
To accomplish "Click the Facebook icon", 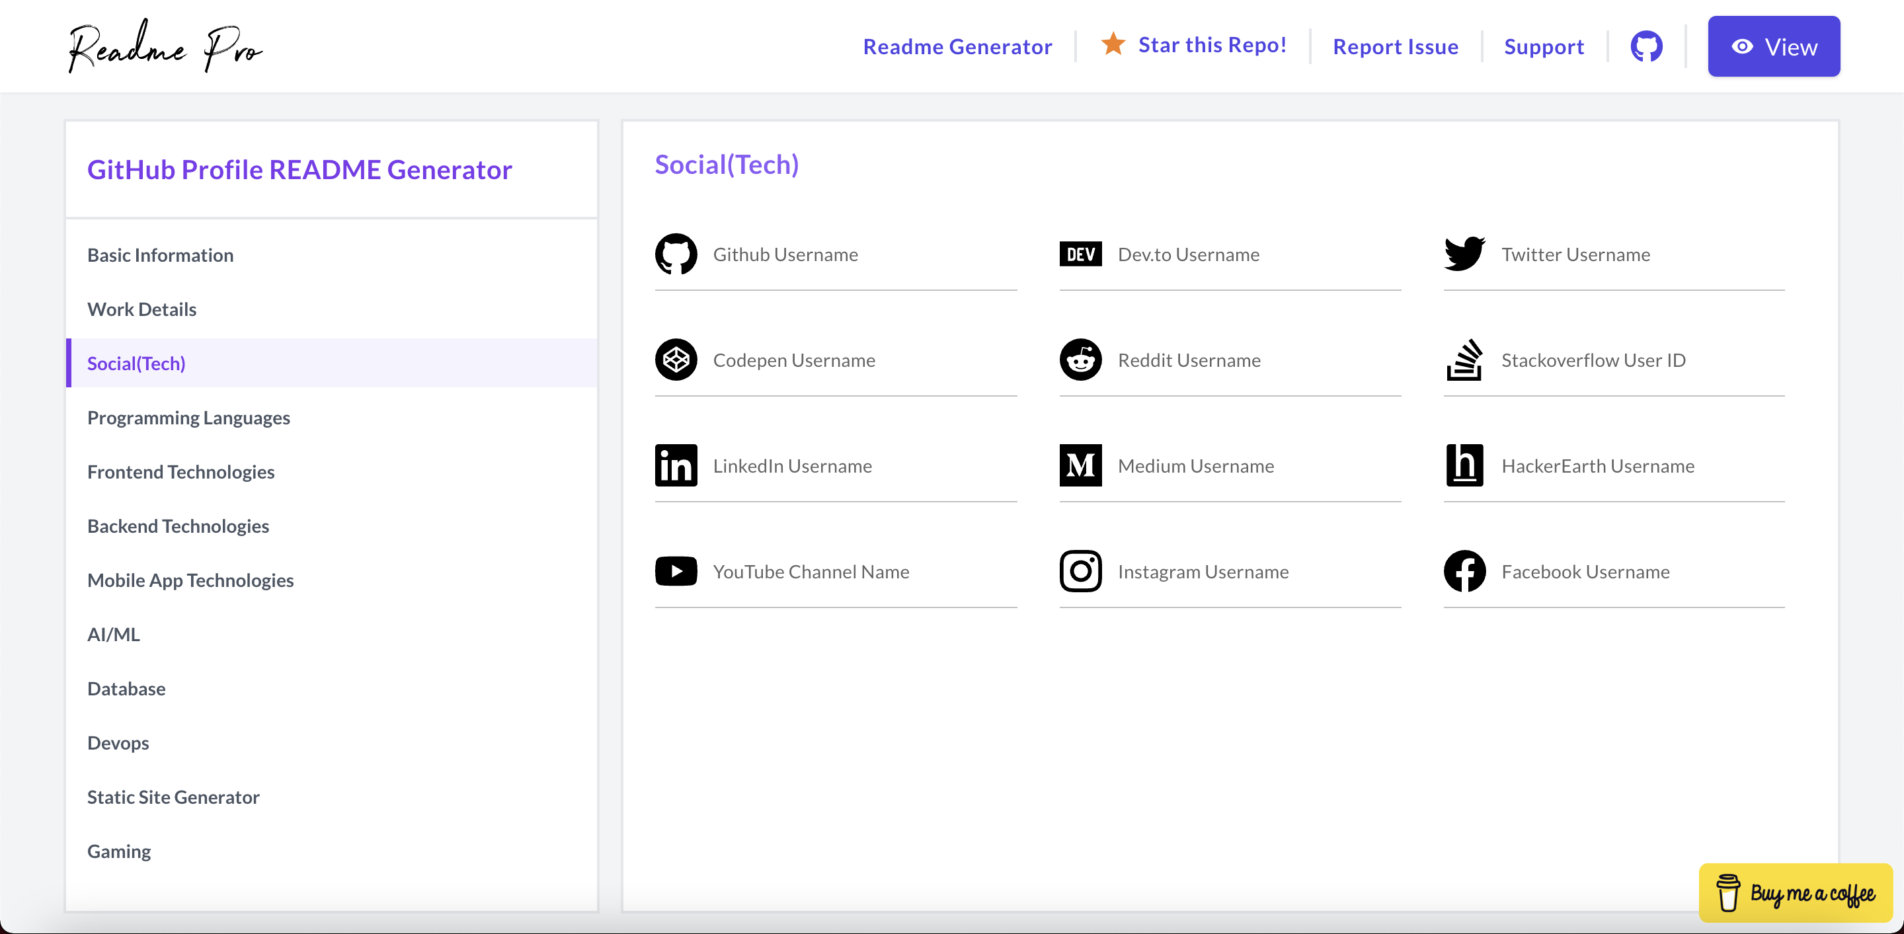I will [1464, 571].
